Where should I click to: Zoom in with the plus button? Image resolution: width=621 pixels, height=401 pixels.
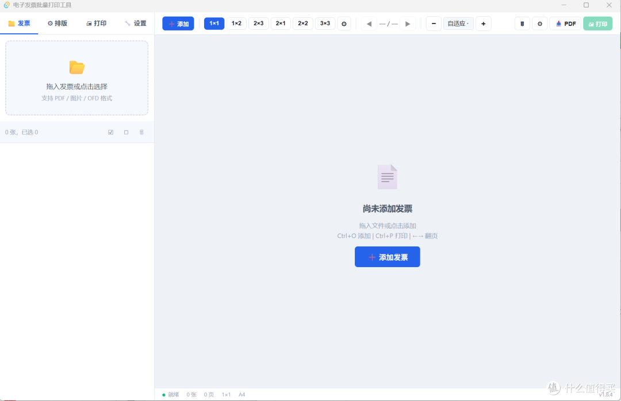pyautogui.click(x=484, y=24)
